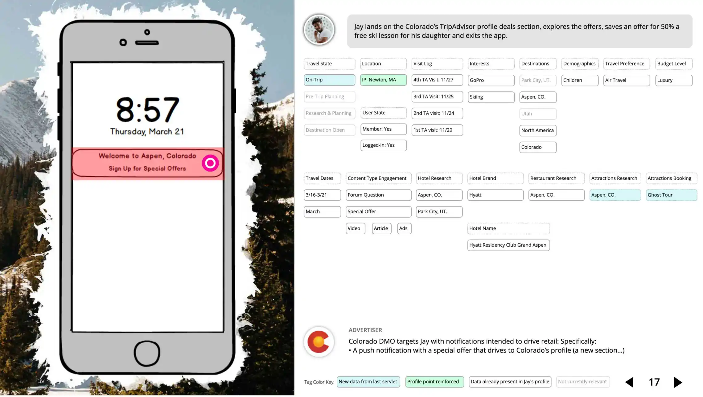Expand the Attractions Research column
703x397 pixels.
coord(614,178)
